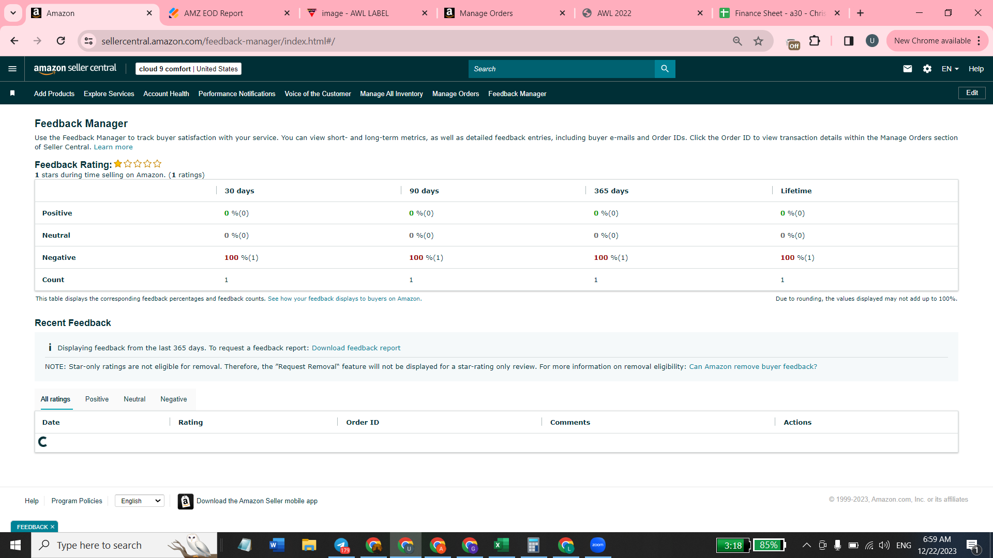This screenshot has height=558, width=993.
Task: Open Performance Notifications in nav bar
Action: [x=237, y=94]
